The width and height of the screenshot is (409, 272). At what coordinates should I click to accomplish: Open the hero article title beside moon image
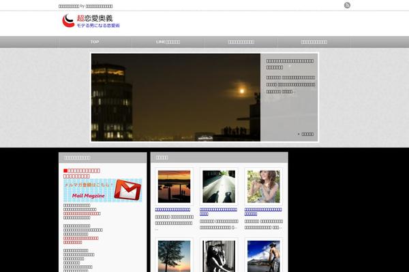click(x=290, y=64)
